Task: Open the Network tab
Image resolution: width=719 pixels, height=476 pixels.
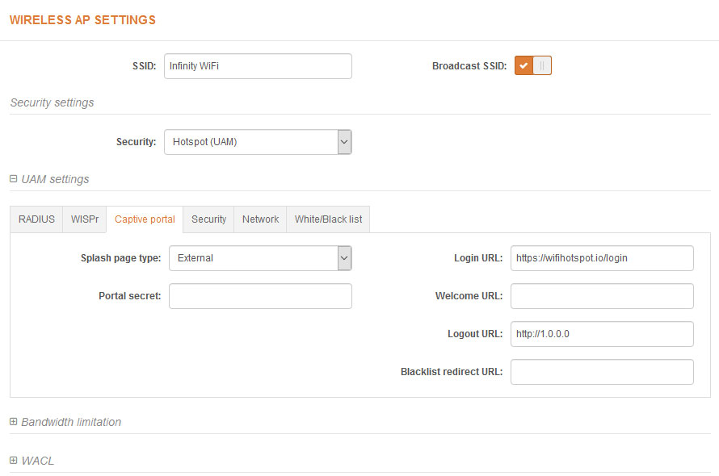Action: tap(260, 219)
